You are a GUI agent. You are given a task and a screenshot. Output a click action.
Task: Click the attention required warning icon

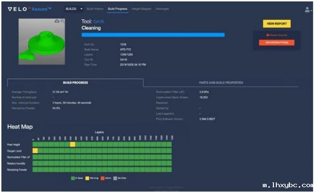268,35
